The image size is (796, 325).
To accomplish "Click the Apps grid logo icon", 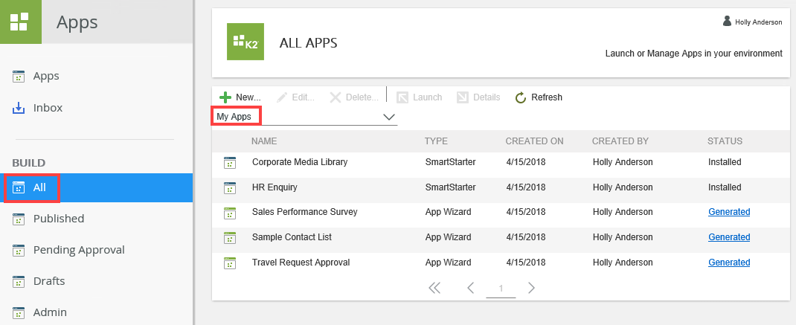I will coord(20,22).
